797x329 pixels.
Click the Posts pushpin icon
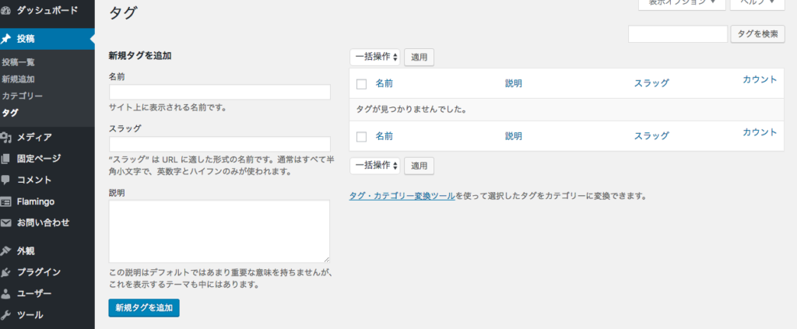6,38
